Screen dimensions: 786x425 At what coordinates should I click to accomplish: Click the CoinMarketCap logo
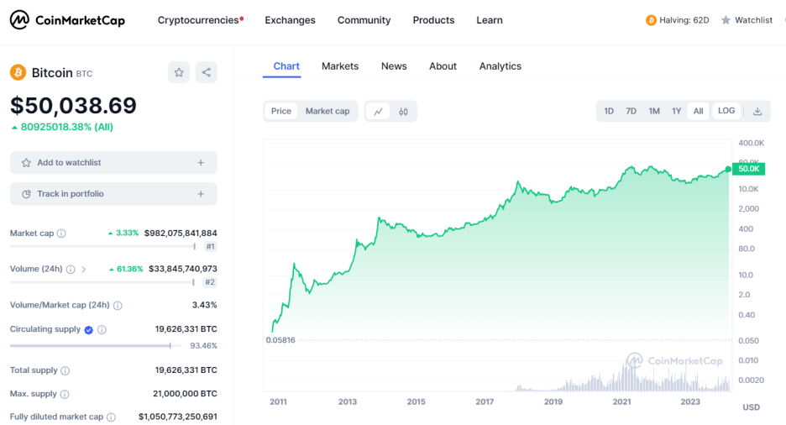point(68,20)
